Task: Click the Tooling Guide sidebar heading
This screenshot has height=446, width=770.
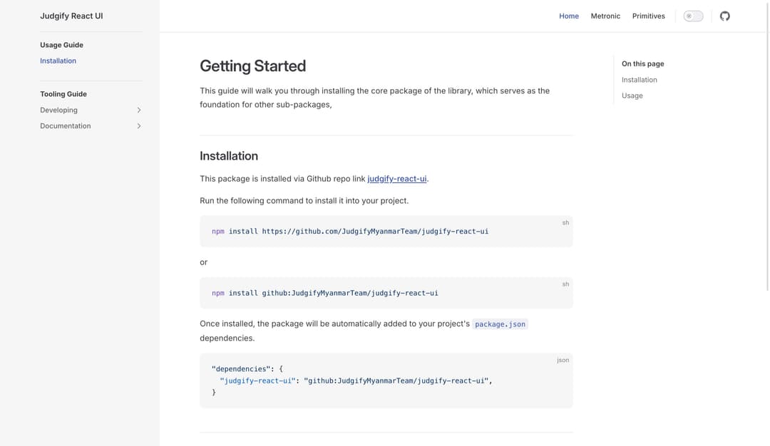Action: click(63, 94)
